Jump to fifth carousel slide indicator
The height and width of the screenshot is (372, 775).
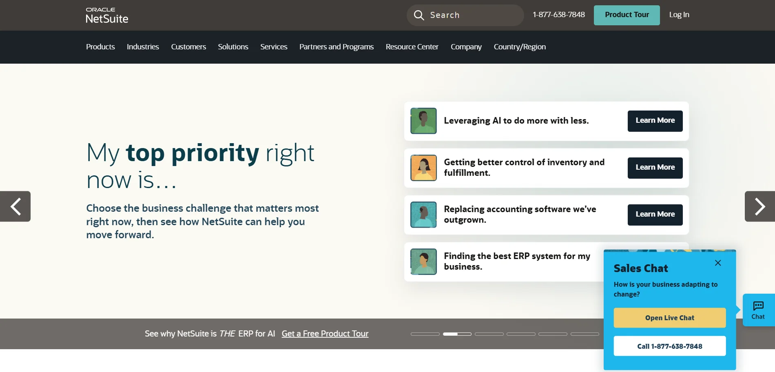[x=553, y=334]
